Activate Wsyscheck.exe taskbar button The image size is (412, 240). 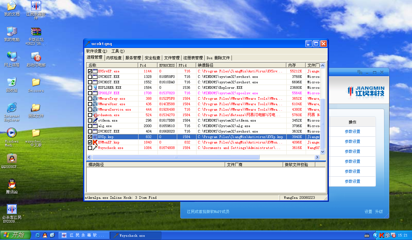pyautogui.click(x=136, y=235)
